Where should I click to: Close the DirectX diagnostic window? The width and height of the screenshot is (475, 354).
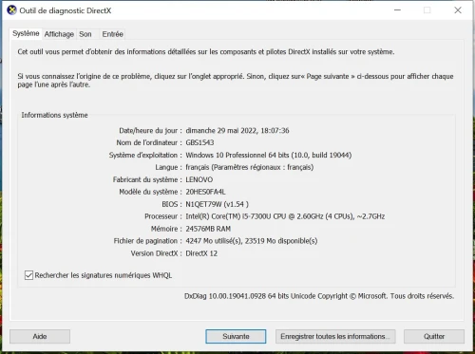click(458, 10)
